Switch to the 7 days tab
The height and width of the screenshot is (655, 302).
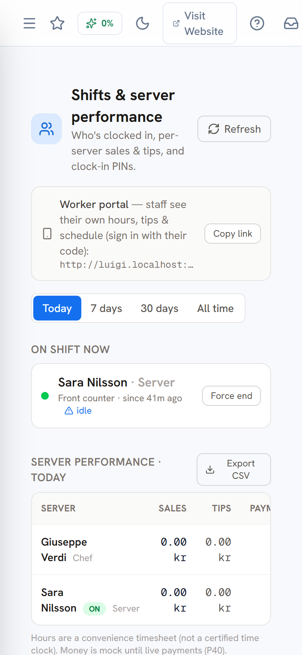[106, 308]
